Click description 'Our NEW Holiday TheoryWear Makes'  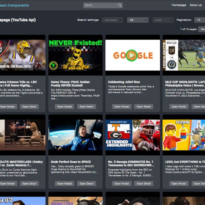pyautogui.click(x=75, y=94)
